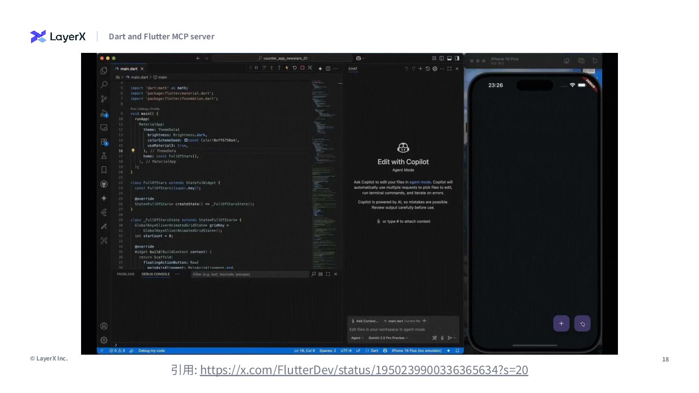Click Step Over in debug toolbar
The height and width of the screenshot is (393, 699).
click(264, 68)
